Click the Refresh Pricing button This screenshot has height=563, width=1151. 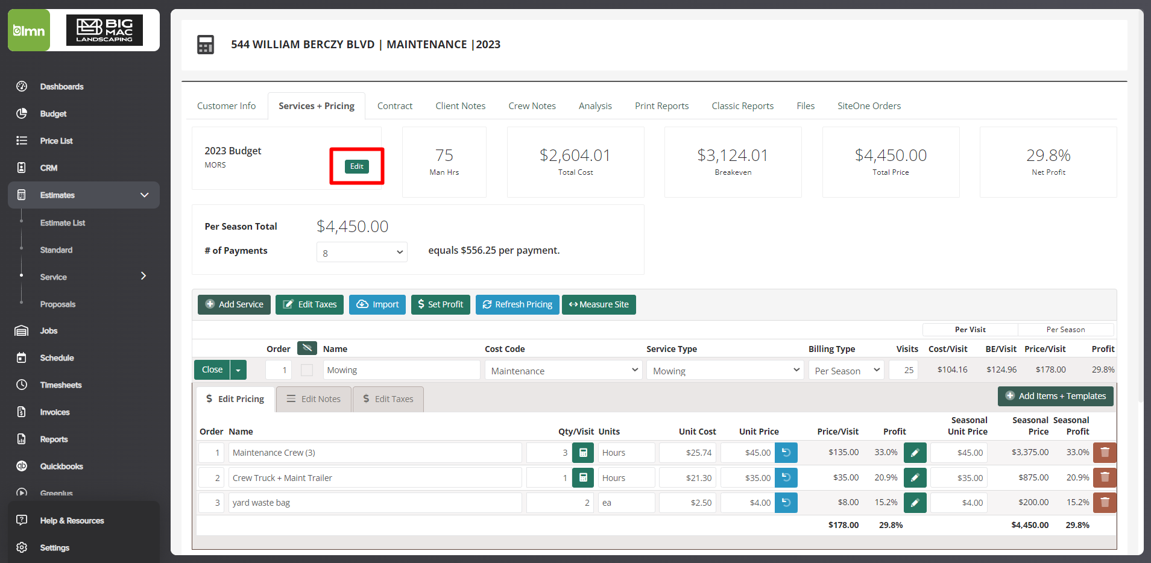pyautogui.click(x=517, y=304)
